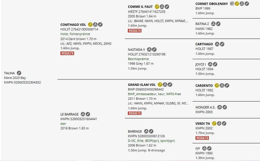Click the edit pencil icon next to IVY

coord(209,149)
